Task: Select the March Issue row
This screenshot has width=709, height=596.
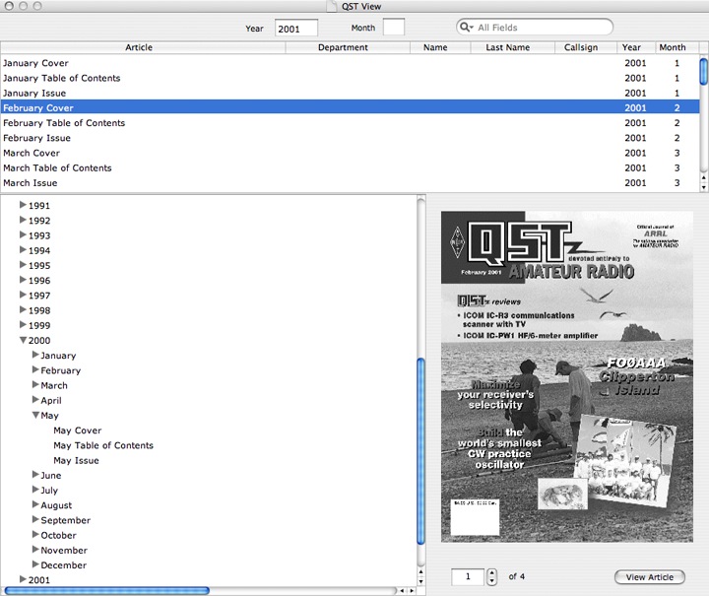Action: 350,182
